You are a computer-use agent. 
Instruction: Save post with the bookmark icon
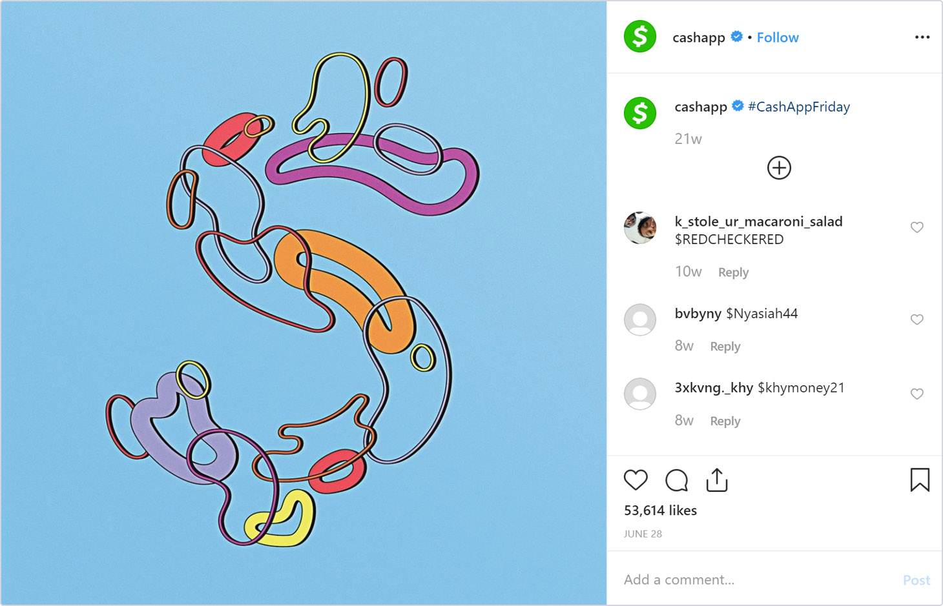coord(920,480)
